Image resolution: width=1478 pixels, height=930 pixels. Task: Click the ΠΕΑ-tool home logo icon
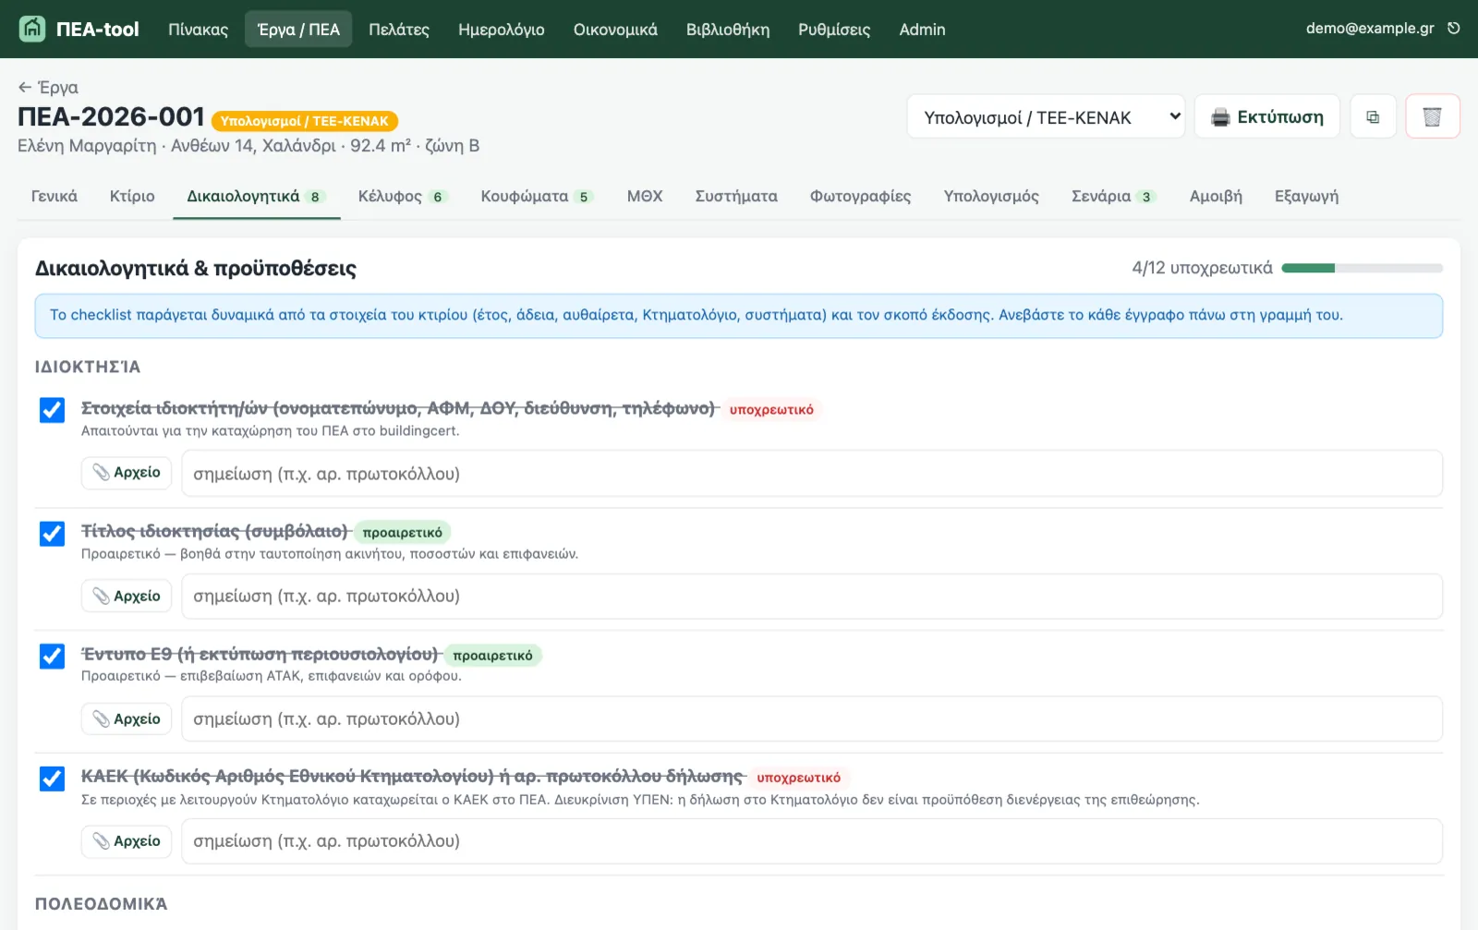pos(32,29)
